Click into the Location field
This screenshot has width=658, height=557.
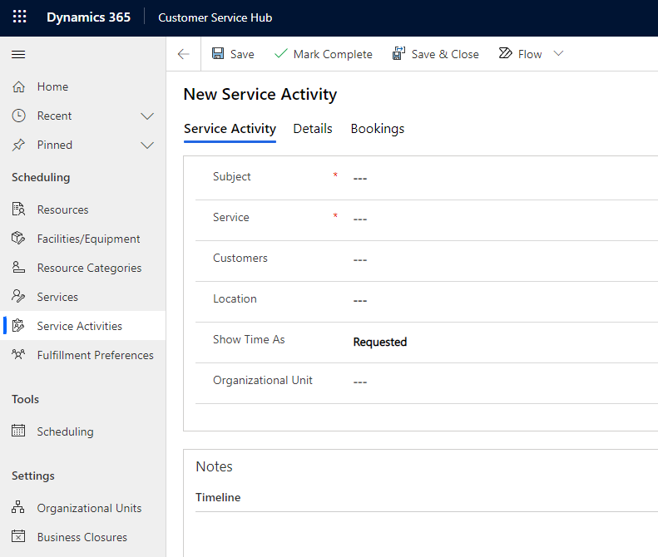tap(505, 300)
